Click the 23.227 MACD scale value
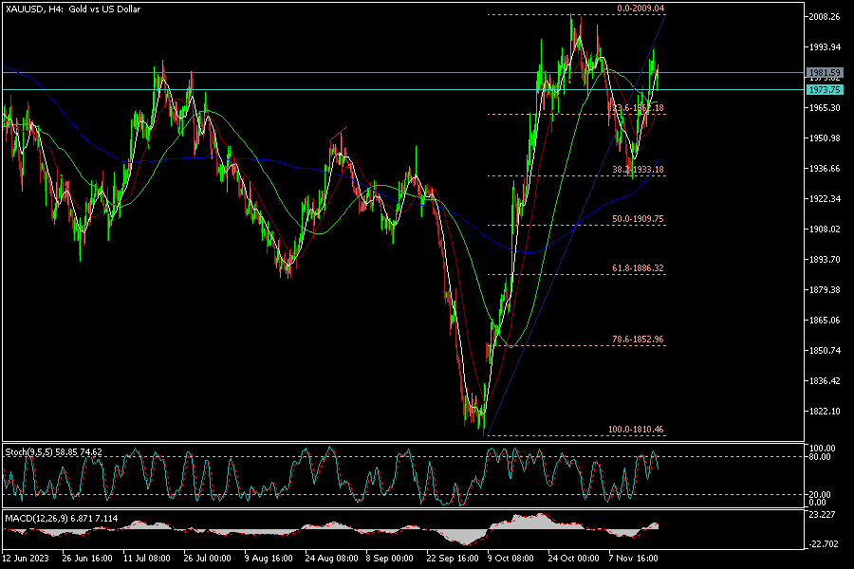 (821, 515)
